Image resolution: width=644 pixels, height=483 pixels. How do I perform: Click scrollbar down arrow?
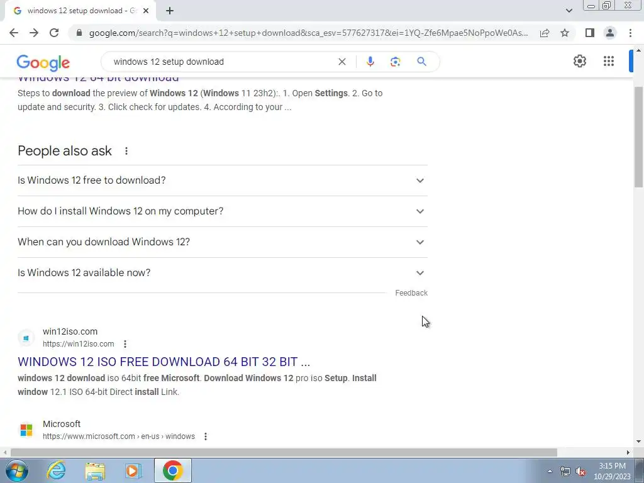639,442
